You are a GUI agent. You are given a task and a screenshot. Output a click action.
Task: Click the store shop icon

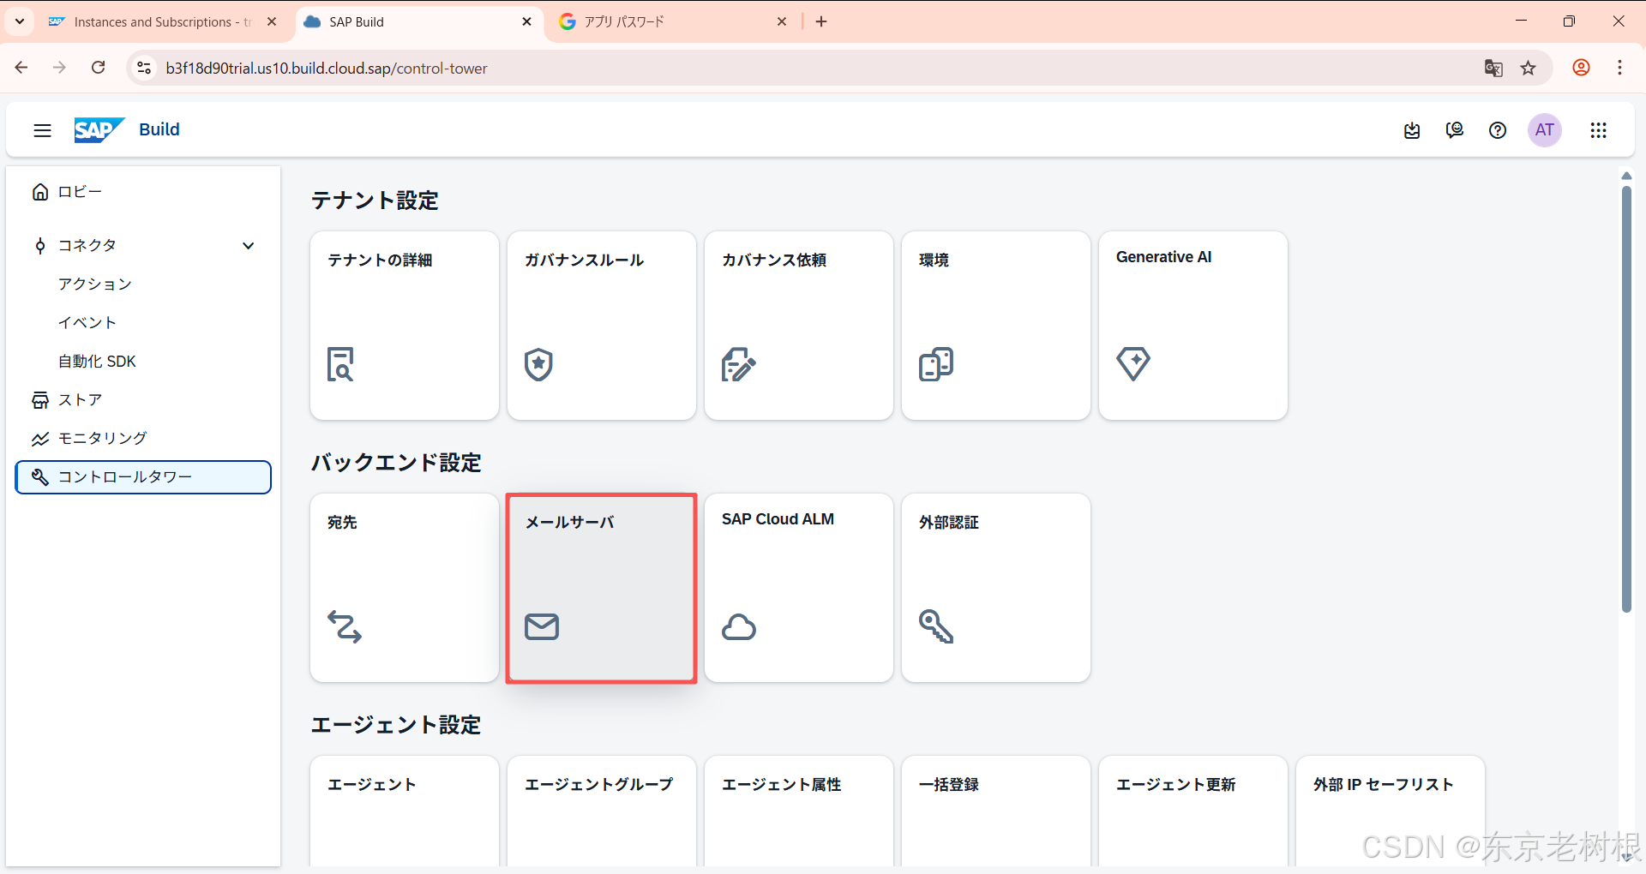click(x=39, y=400)
